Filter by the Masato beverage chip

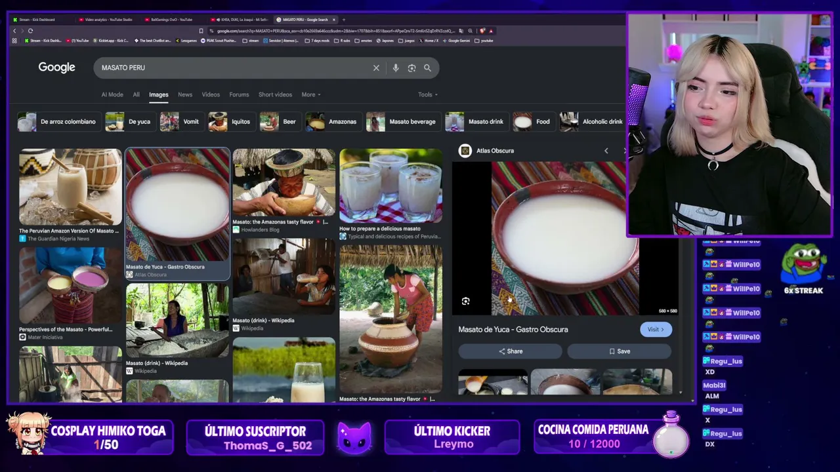405,121
